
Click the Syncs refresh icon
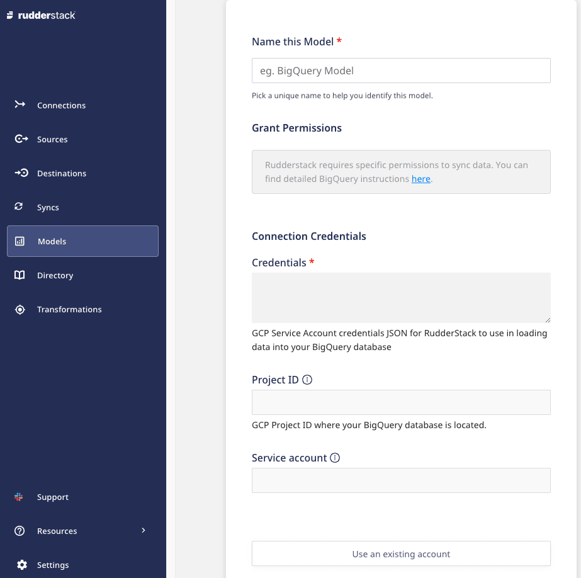tap(19, 207)
